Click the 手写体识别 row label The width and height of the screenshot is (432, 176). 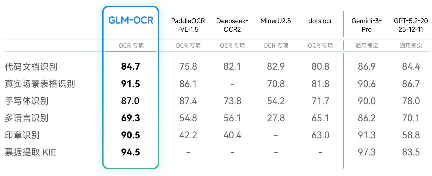(x=27, y=101)
